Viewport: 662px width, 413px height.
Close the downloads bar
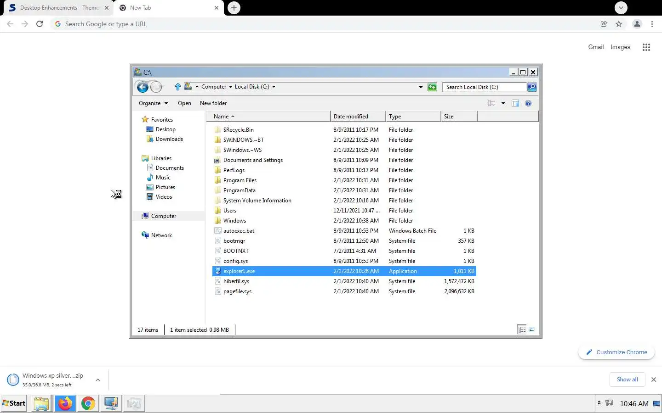[653, 380]
